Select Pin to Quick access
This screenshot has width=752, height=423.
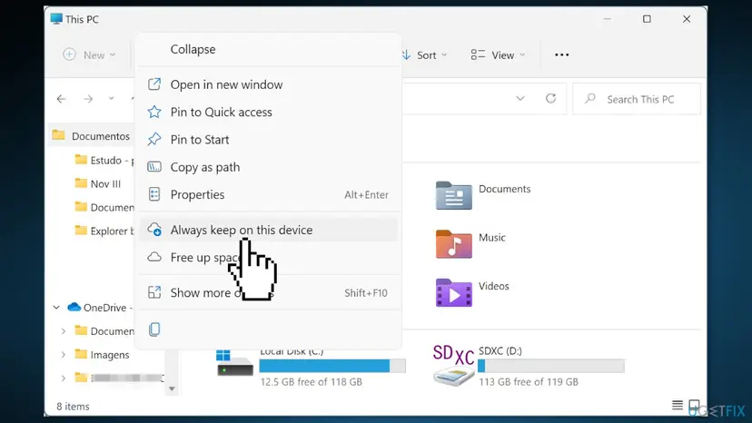click(x=268, y=112)
